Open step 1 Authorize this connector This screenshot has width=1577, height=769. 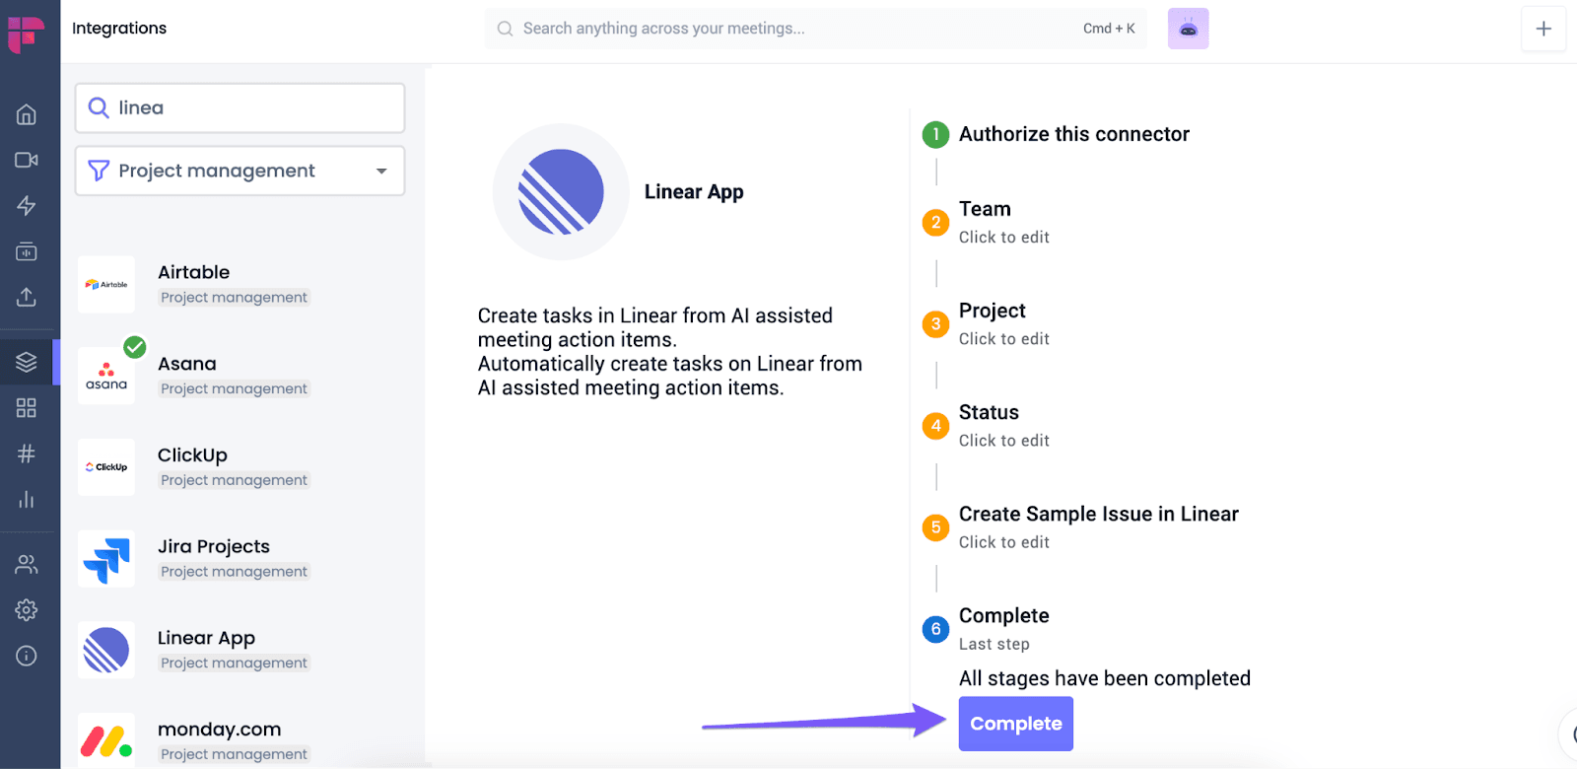click(x=1073, y=134)
